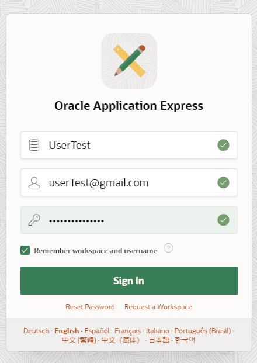Choose the Italiano language option
Screen dimensions: 257x363
(x=158, y=331)
